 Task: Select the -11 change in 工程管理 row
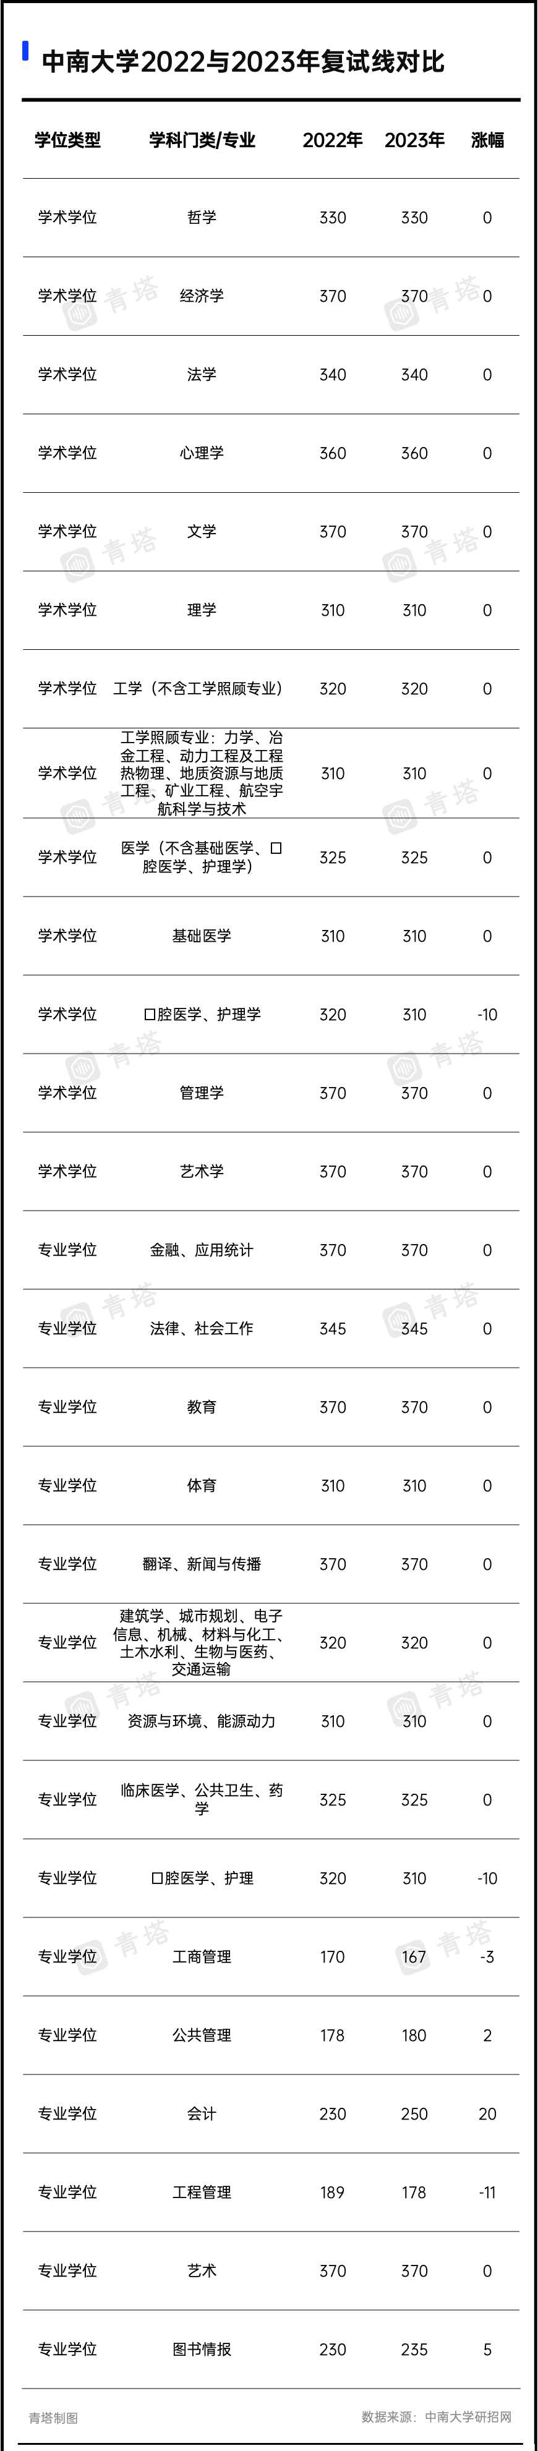pos(487,2192)
